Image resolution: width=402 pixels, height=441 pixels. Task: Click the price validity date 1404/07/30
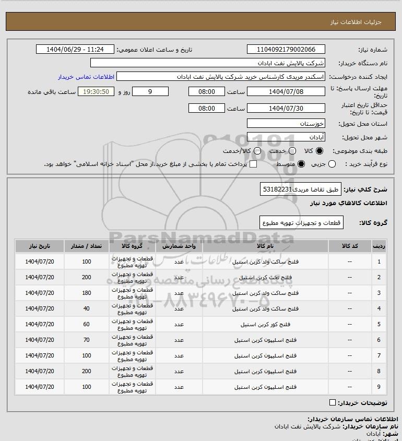pos(286,108)
